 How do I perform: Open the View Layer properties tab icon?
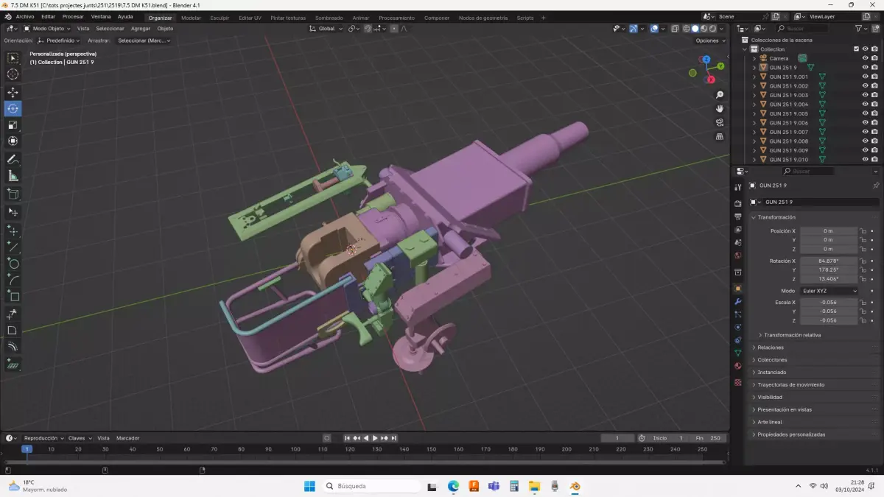coord(737,230)
